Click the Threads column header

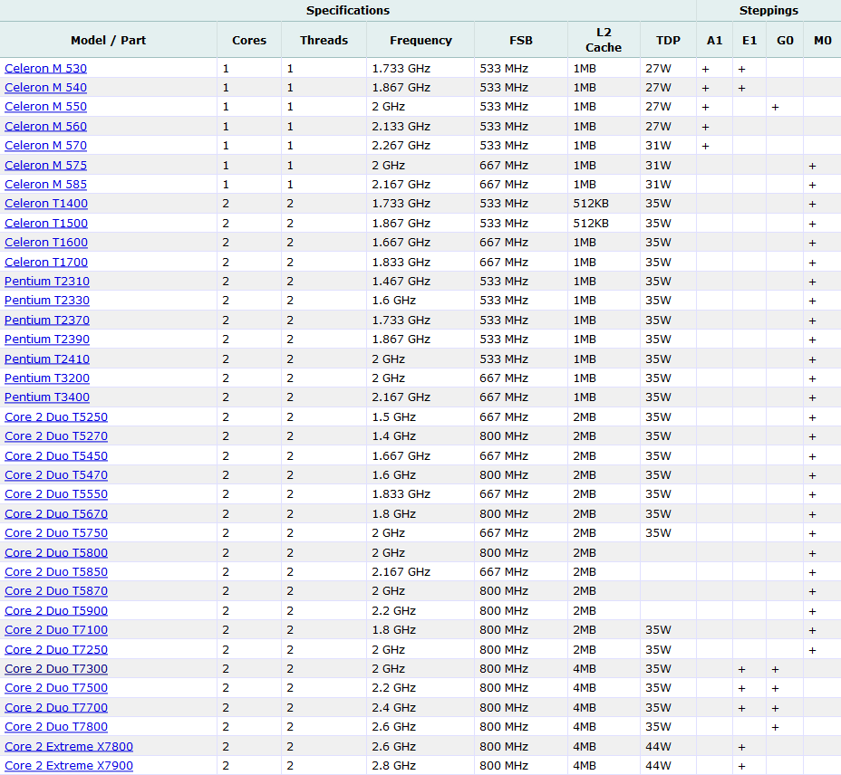[324, 40]
